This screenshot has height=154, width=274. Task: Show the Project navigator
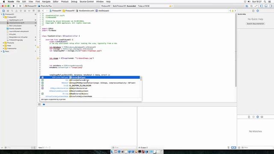coord(3,11)
